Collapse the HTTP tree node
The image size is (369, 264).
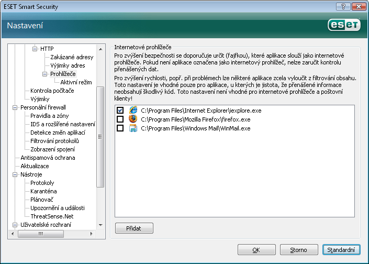[x=35, y=49]
